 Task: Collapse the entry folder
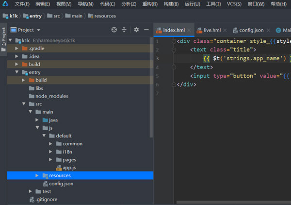coord(17,72)
